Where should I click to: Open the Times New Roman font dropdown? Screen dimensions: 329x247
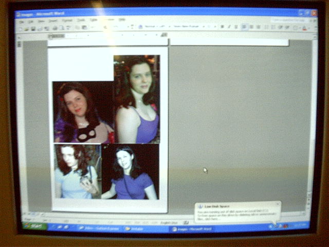tap(189, 26)
